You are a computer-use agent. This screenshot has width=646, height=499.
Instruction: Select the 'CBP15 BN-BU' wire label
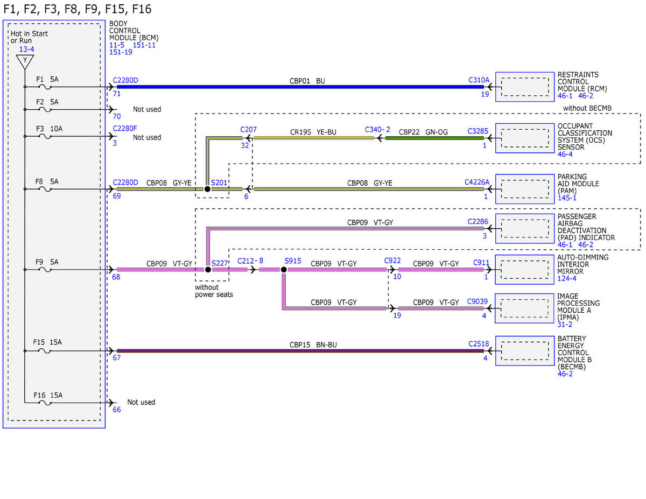coord(313,345)
